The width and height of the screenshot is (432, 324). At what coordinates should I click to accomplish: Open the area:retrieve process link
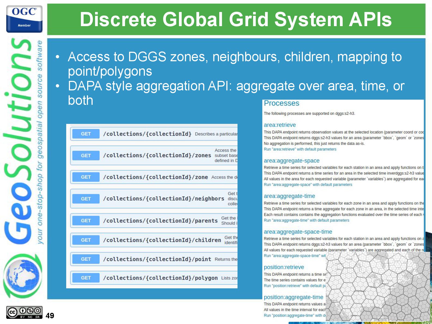coord(280,125)
